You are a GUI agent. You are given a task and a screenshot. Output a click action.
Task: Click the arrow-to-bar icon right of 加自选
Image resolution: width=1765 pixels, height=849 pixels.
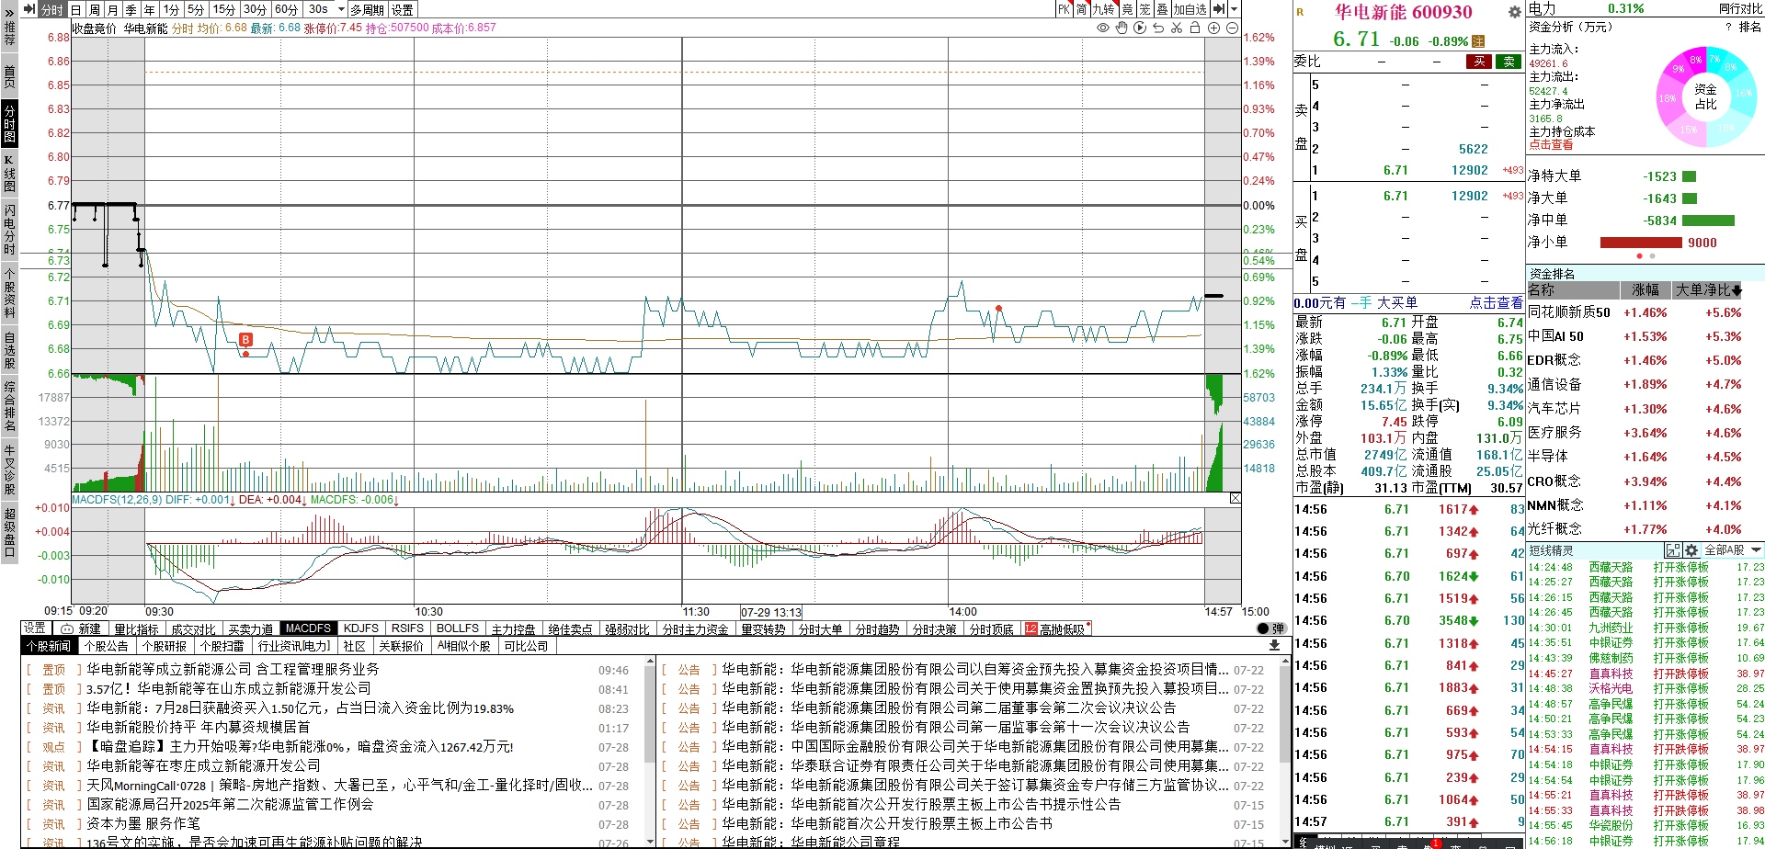click(1218, 9)
